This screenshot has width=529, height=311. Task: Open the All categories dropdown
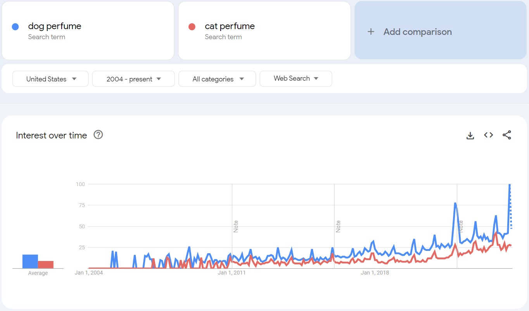coord(217,79)
